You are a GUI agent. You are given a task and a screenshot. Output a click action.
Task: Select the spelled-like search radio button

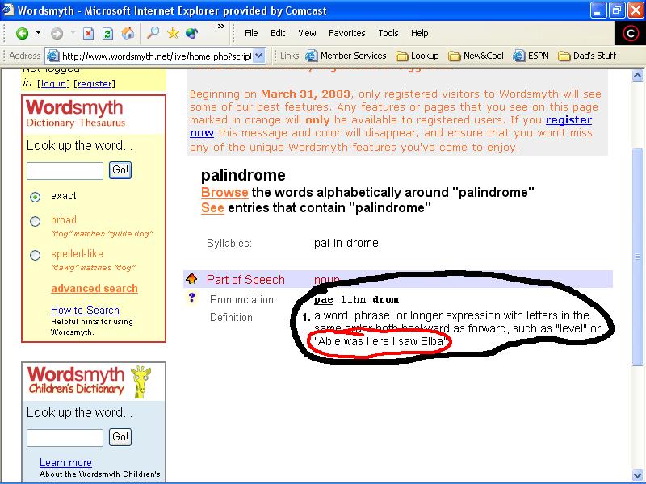tap(36, 255)
